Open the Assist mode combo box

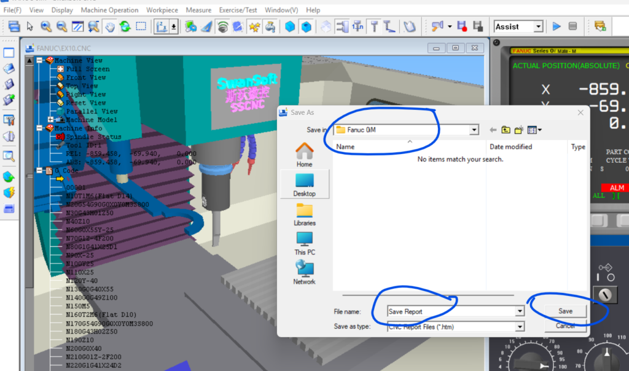coord(538,26)
